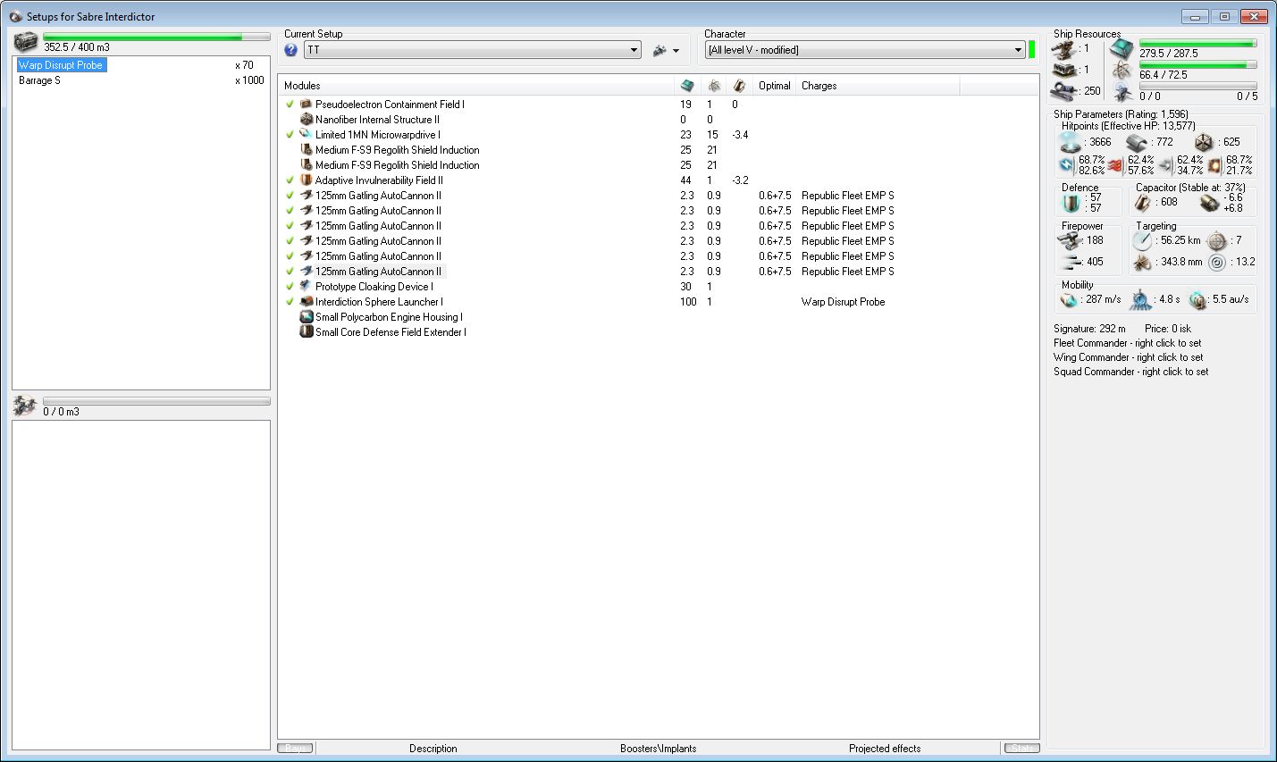Click the armor hitpoints icon showing 772
1277x762 pixels.
1137,143
